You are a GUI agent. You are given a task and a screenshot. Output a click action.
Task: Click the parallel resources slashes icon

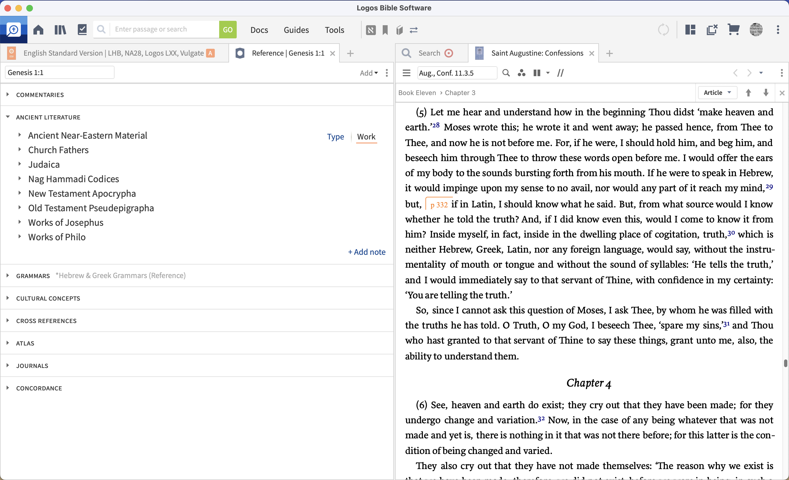(560, 73)
